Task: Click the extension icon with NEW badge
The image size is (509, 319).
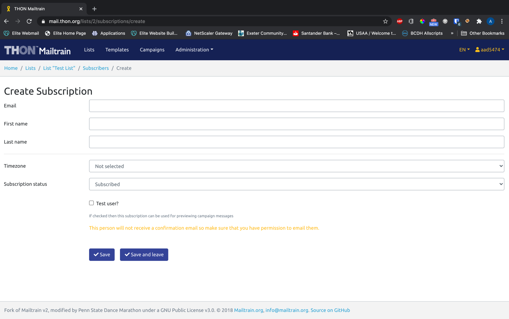Action: [434, 22]
